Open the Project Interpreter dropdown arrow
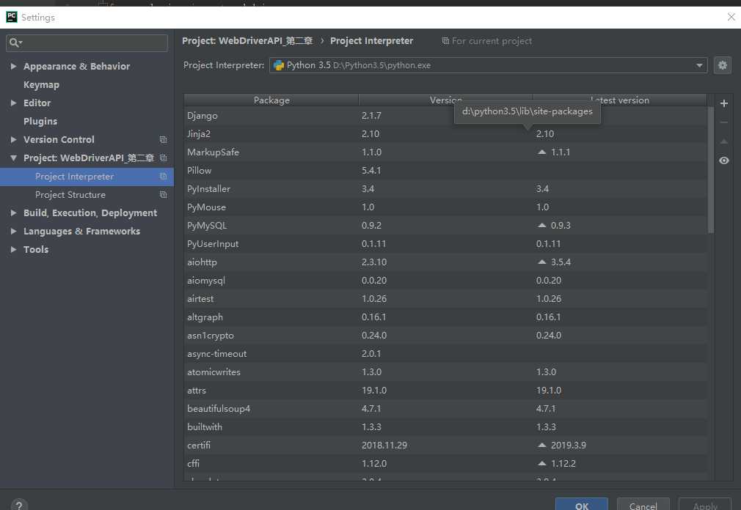741x510 pixels. click(x=699, y=65)
